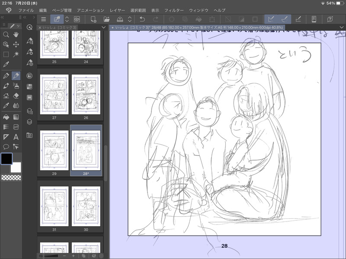
Task: Open the Sub Tool palette
Action: pos(29,41)
